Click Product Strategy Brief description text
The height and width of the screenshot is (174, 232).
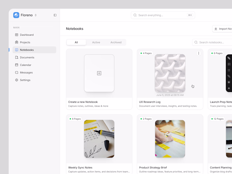pos(170,172)
